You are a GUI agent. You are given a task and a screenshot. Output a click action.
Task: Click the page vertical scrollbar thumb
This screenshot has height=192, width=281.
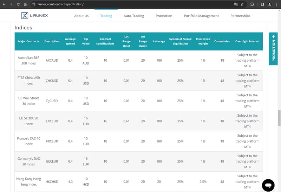pyautogui.click(x=279, y=118)
